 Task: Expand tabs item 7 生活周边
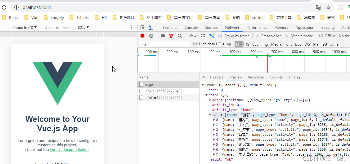point(214,154)
